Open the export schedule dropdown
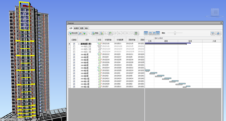This screenshot has height=121, width=226. [219, 33]
